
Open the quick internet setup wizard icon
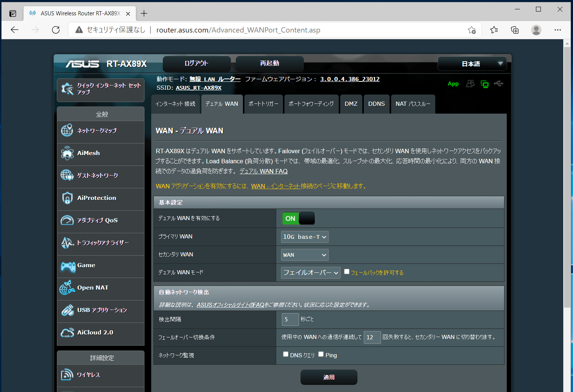pyautogui.click(x=67, y=89)
